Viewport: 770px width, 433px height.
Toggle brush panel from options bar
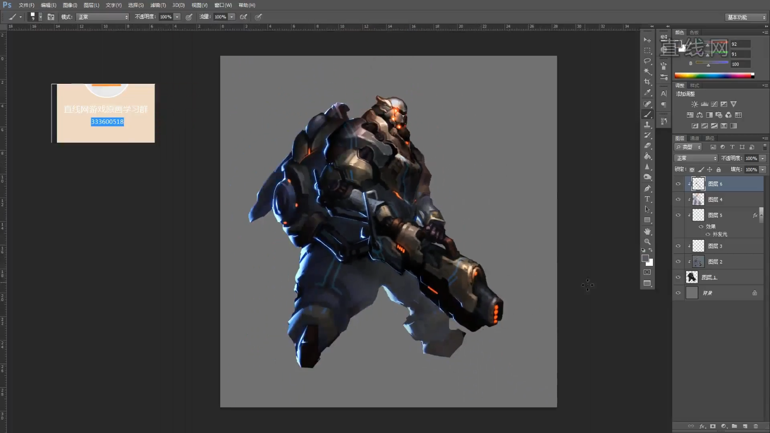click(x=51, y=17)
